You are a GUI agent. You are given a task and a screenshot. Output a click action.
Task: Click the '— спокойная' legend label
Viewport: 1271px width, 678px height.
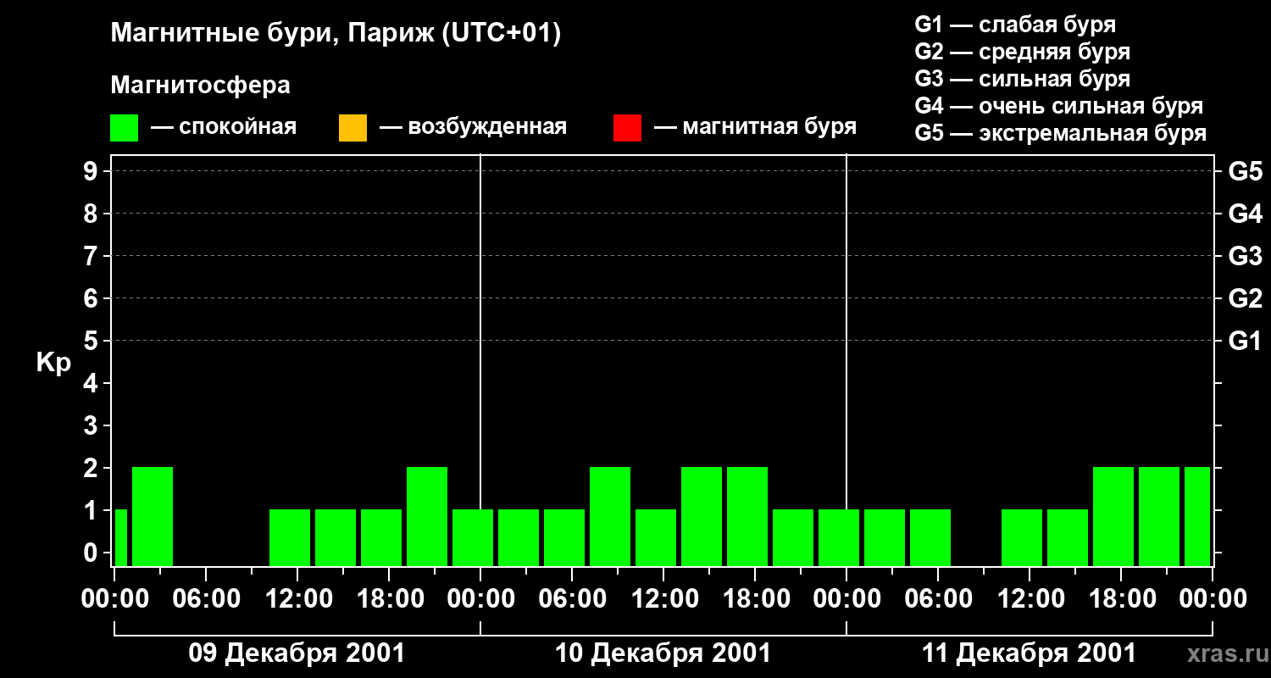coord(224,127)
